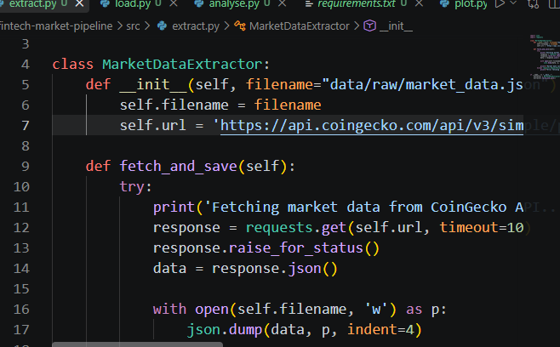Click the text file icon on requirements.txt tab

point(309,4)
